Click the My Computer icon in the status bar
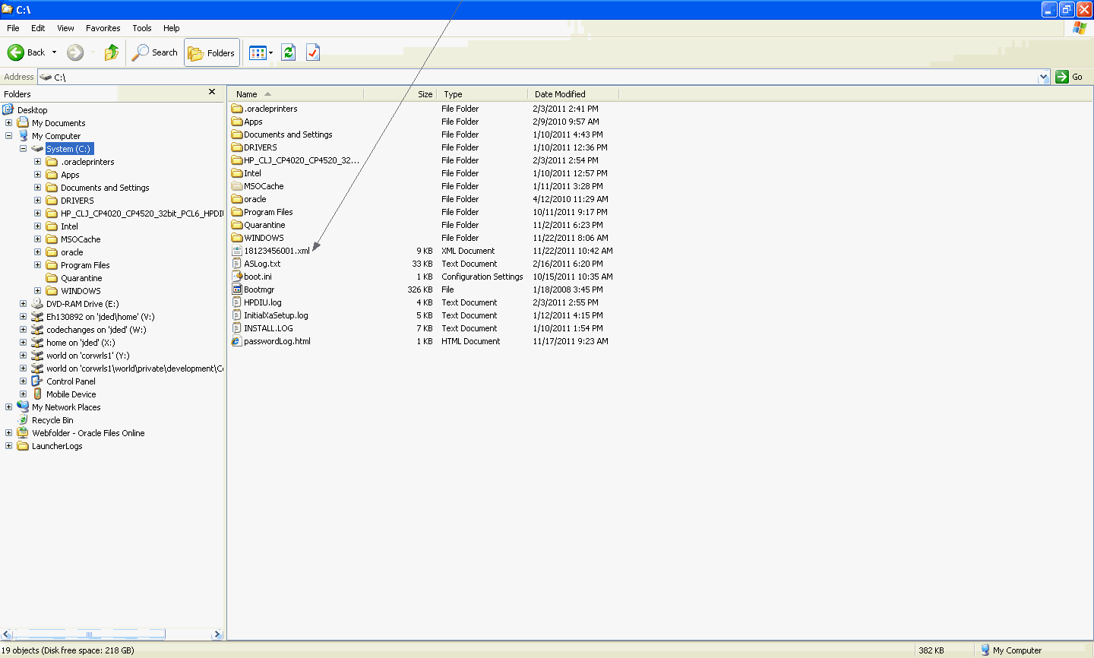 click(985, 650)
